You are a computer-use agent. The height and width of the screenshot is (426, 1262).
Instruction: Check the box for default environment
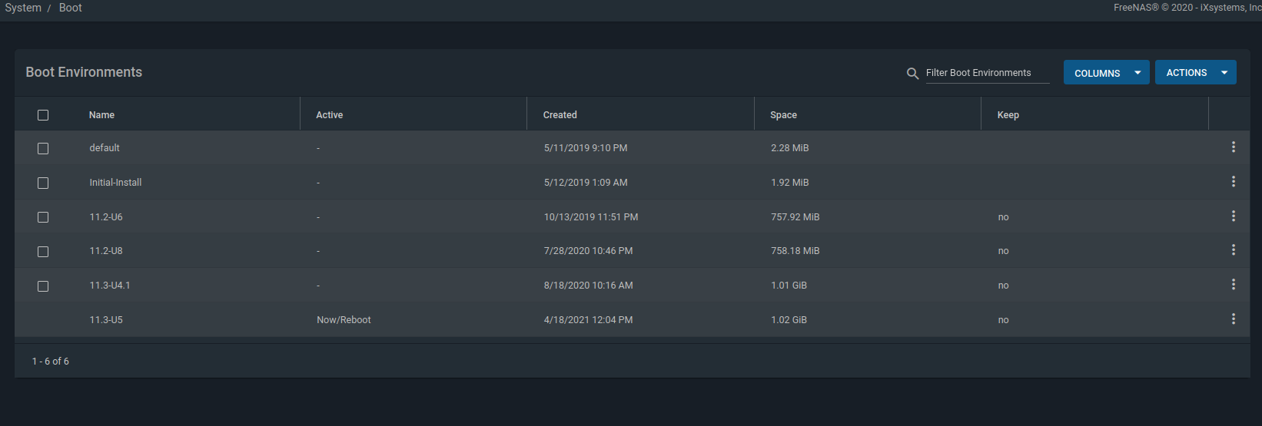(43, 148)
